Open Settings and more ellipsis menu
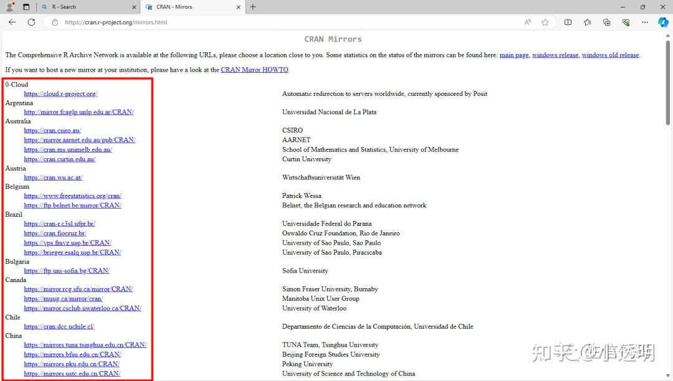Viewport: 673px width, 381px height. tap(645, 22)
